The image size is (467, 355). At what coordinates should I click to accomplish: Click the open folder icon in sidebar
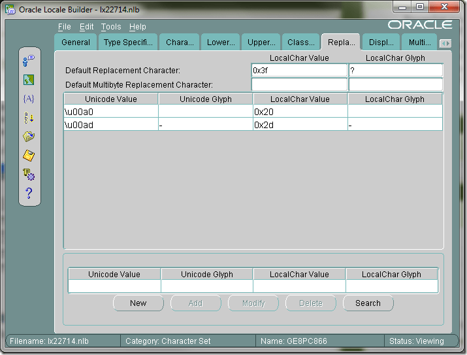click(x=29, y=137)
